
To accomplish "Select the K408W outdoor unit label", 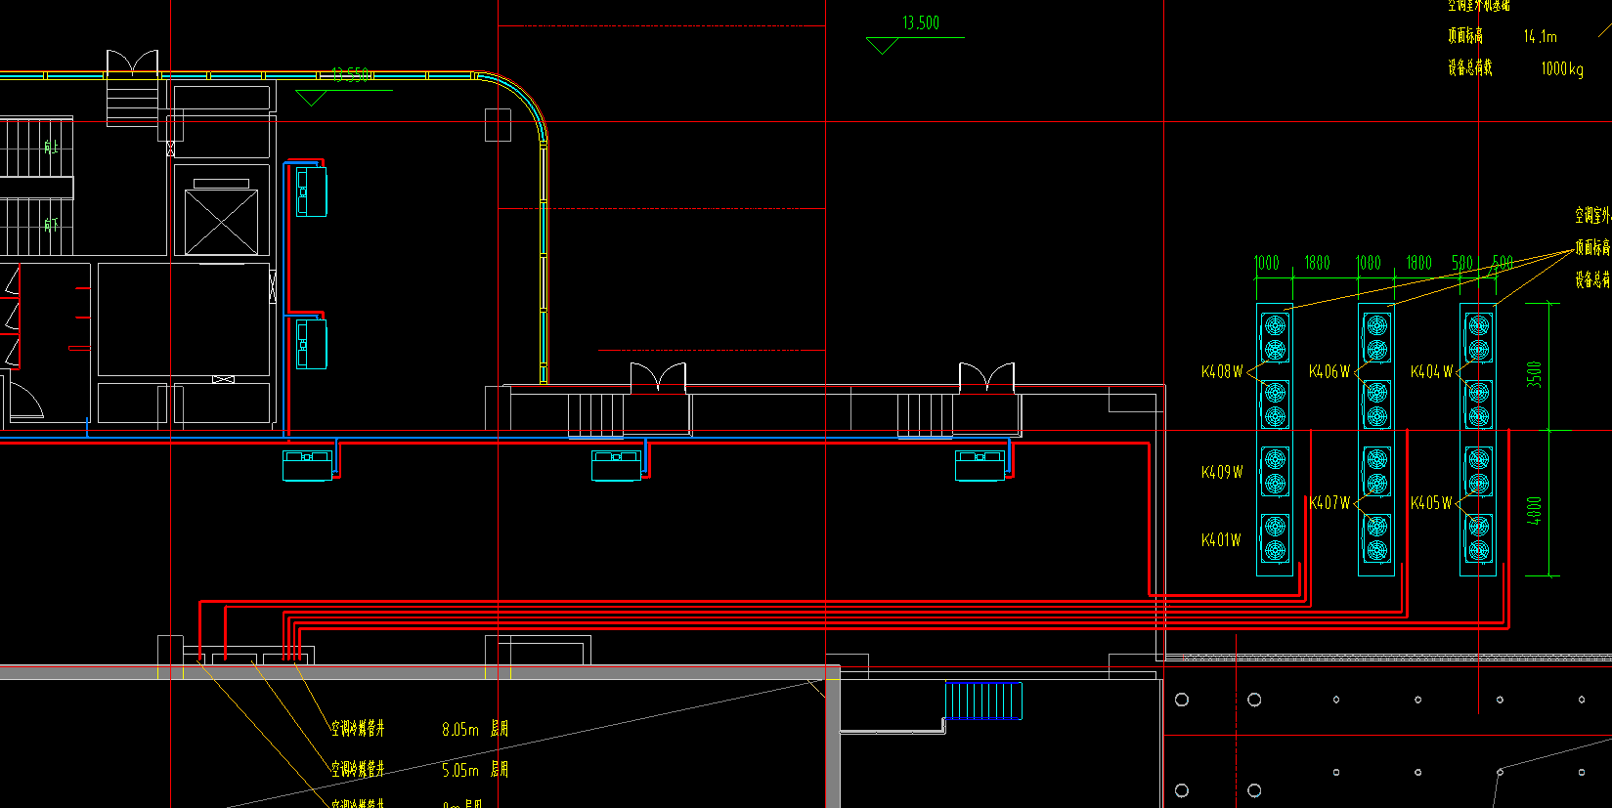I will (1221, 372).
